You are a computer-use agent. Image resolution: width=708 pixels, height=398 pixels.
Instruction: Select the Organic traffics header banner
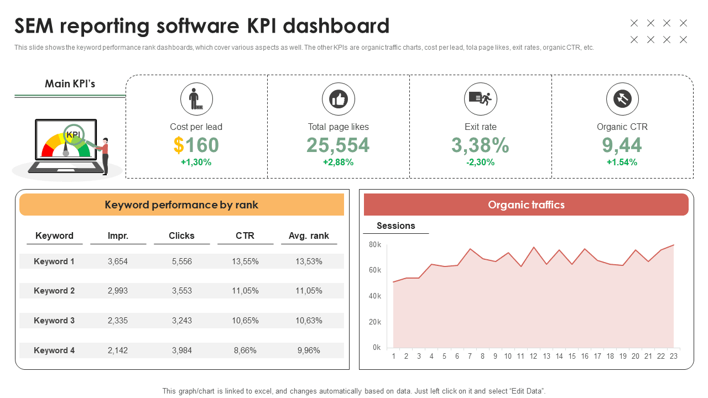(x=525, y=205)
